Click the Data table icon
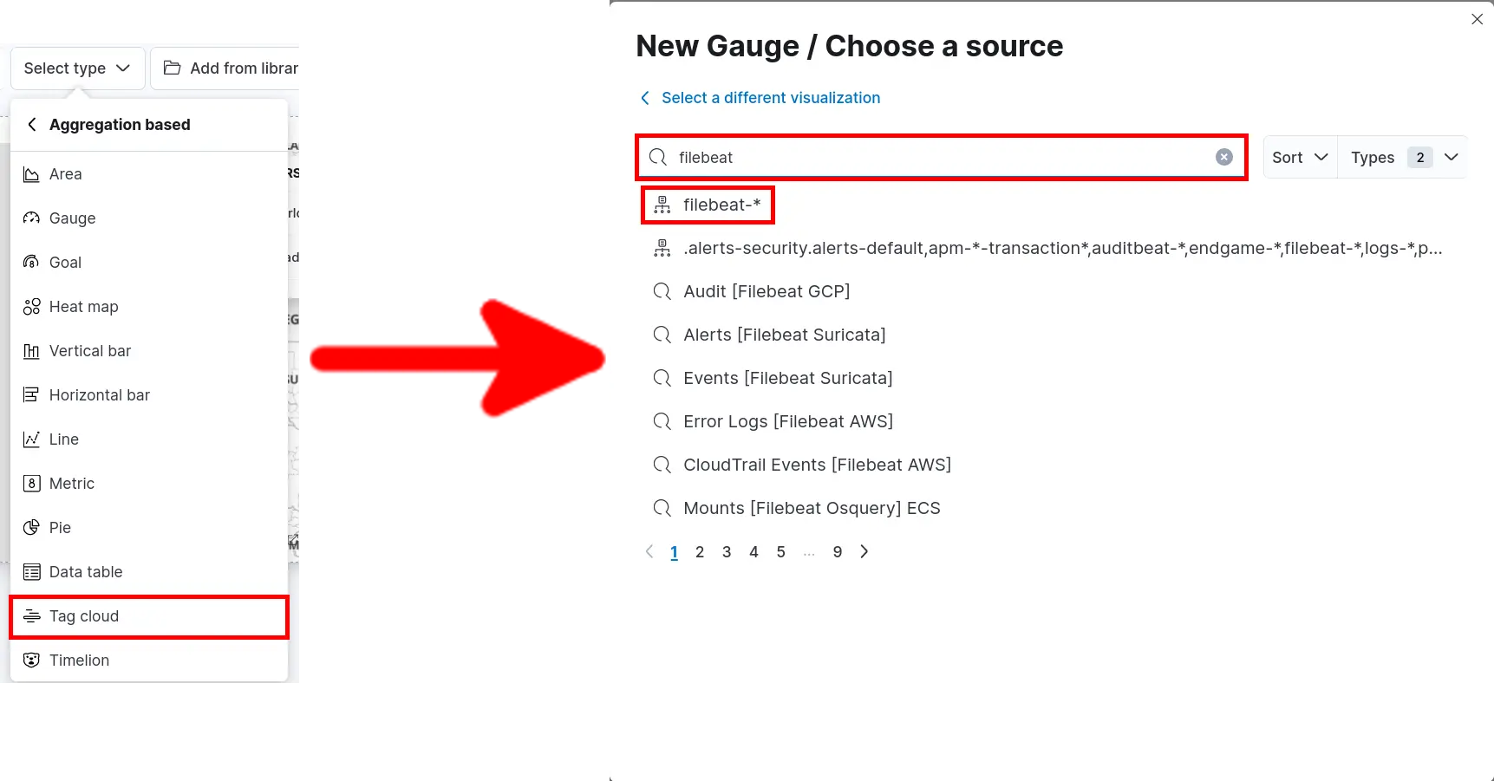 31,571
